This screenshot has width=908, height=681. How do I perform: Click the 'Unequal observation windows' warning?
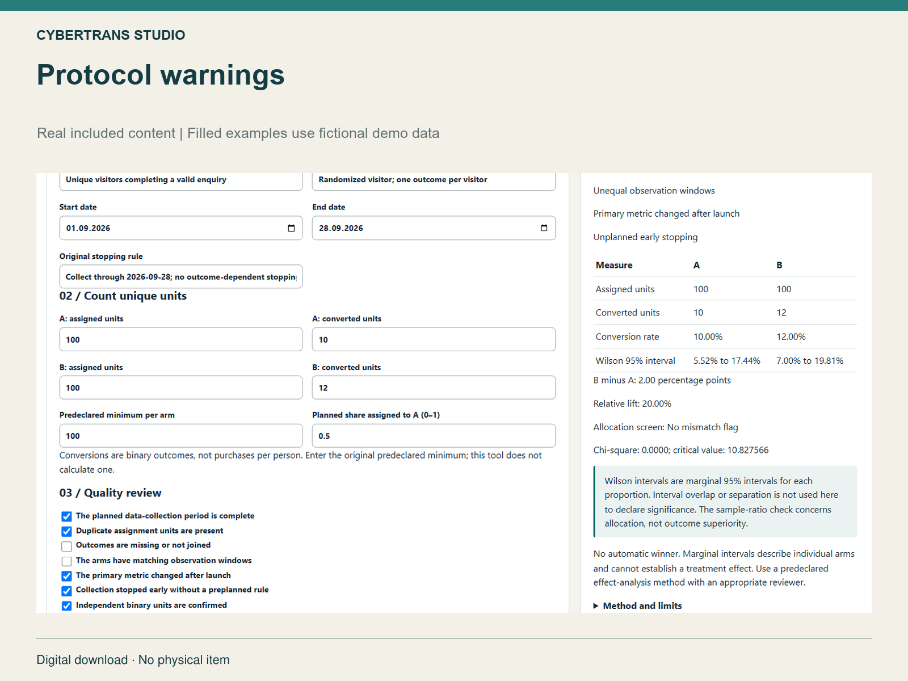pos(654,191)
